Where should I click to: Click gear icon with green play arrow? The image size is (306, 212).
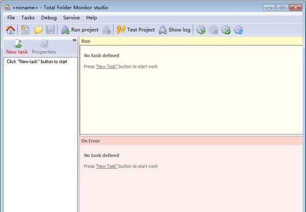pyautogui.click(x=201, y=30)
